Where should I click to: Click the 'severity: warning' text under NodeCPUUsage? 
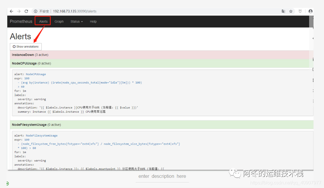click(32, 99)
